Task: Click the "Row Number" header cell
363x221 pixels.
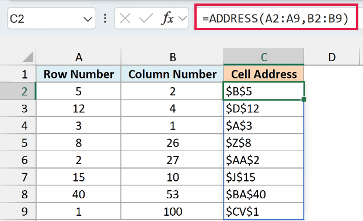Action: (x=78, y=74)
